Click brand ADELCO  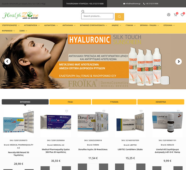(x=170, y=145)
